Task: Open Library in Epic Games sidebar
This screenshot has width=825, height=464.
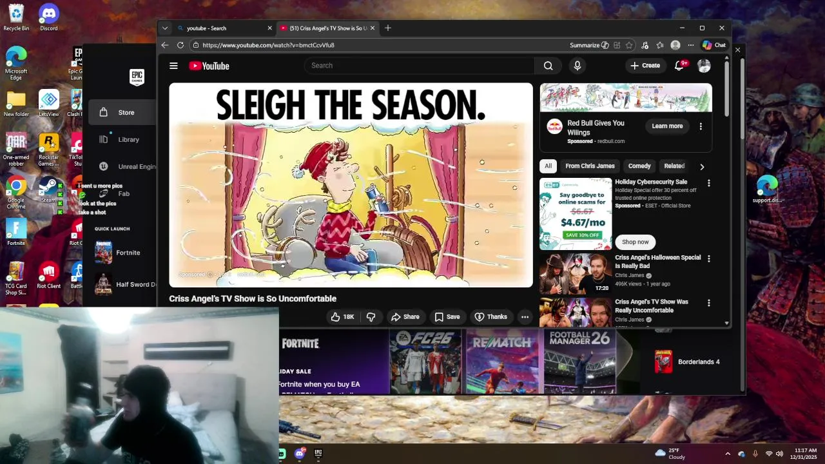Action: point(122,139)
